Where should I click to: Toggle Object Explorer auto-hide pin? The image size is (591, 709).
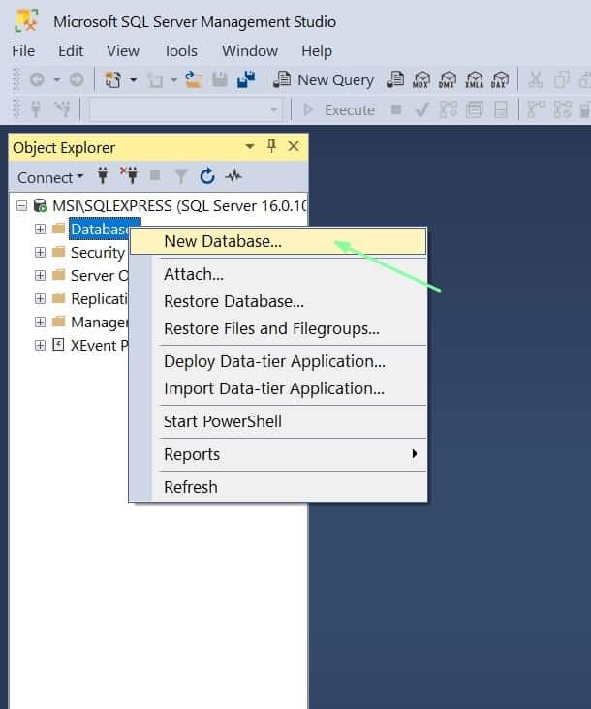pos(271,146)
